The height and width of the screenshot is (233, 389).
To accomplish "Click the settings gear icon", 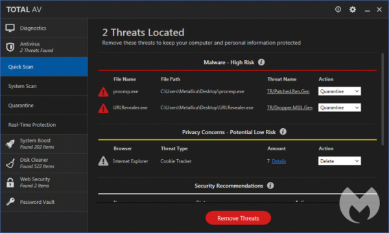I will (352, 10).
